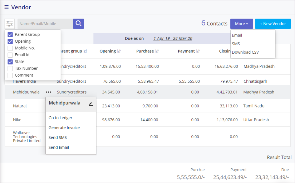Click closing amount 1,13,076.00

pos(227,120)
